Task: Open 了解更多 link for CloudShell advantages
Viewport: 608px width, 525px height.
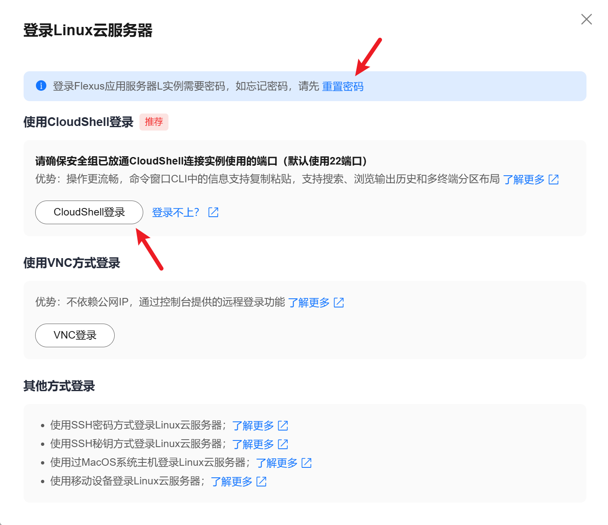Action: click(x=524, y=179)
